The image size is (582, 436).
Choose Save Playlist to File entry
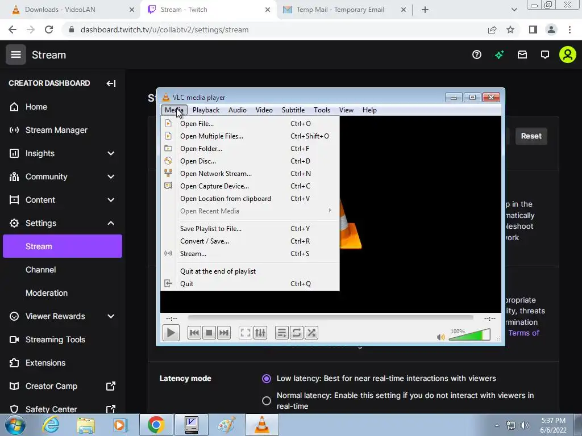(x=250, y=229)
